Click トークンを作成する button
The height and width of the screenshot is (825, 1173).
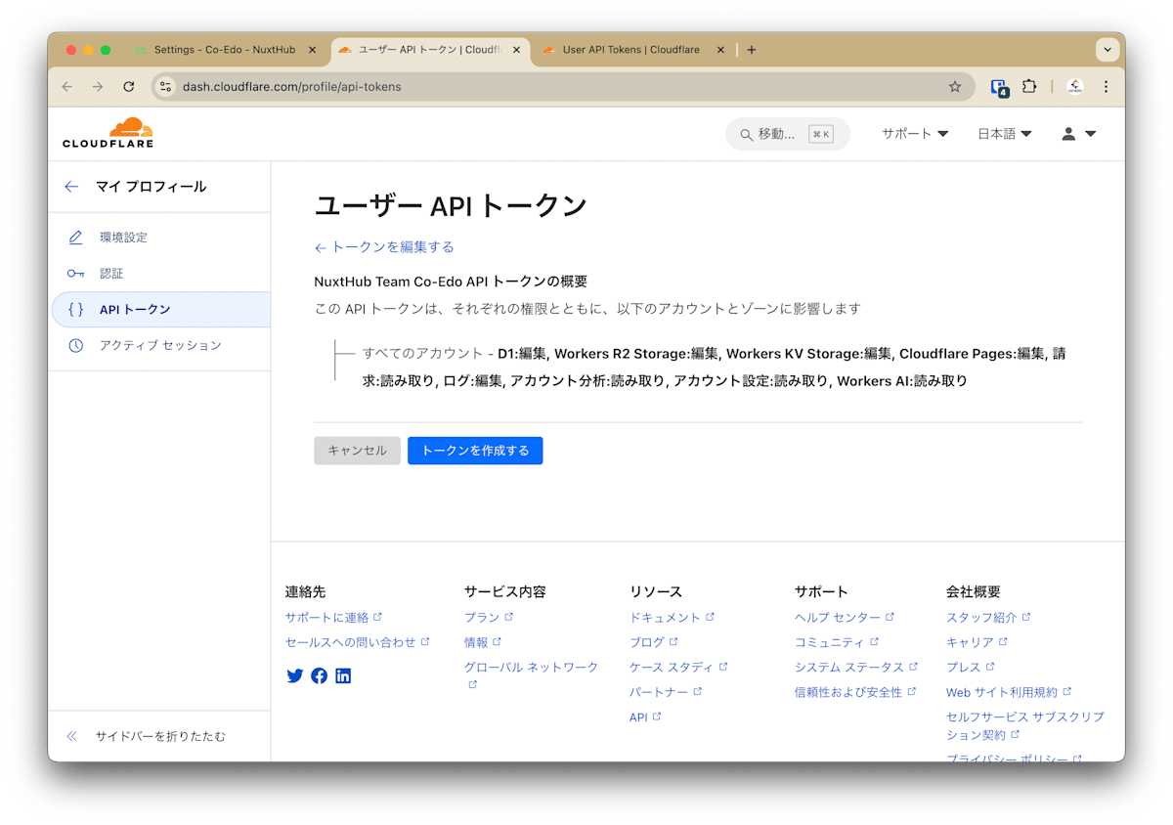point(475,451)
